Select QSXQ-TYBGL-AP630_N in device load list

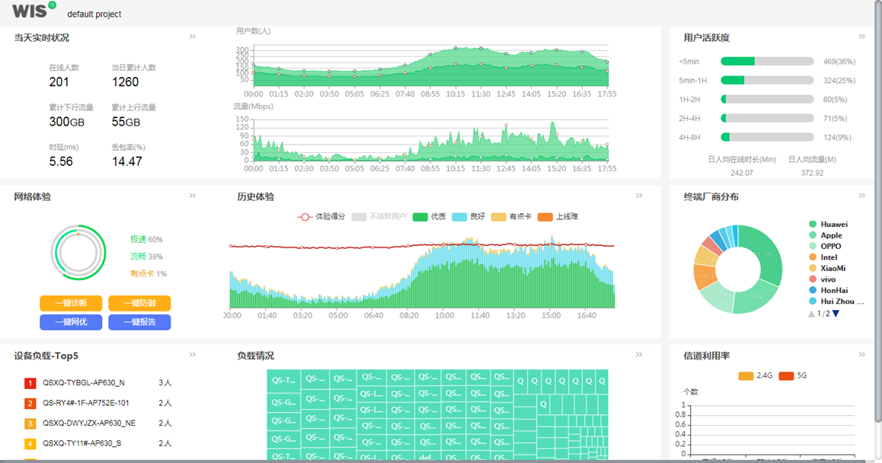click(83, 383)
